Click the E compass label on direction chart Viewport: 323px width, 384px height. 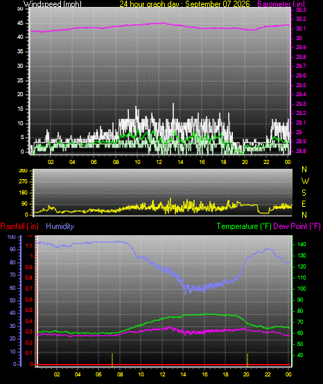(x=304, y=204)
